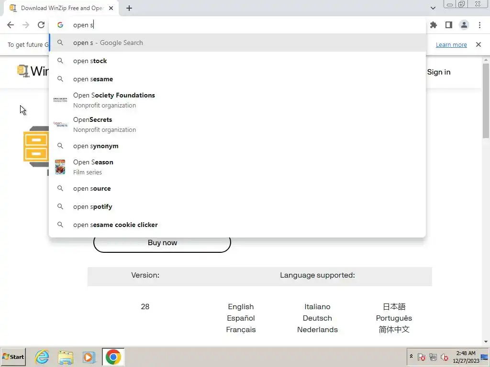The image size is (490, 367).
Task: Click the Sign in link
Action: [439, 72]
